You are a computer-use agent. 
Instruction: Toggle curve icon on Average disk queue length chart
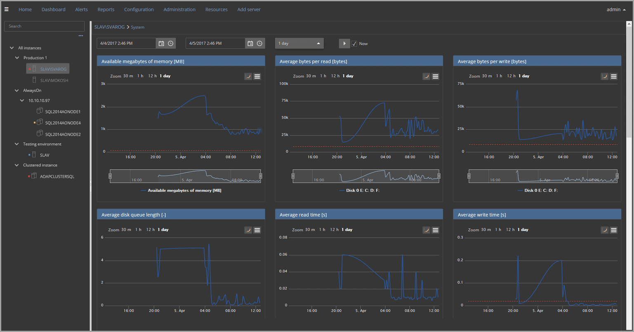[248, 230]
